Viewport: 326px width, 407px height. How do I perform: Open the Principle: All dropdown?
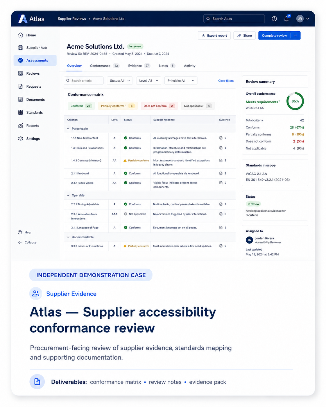(181, 81)
